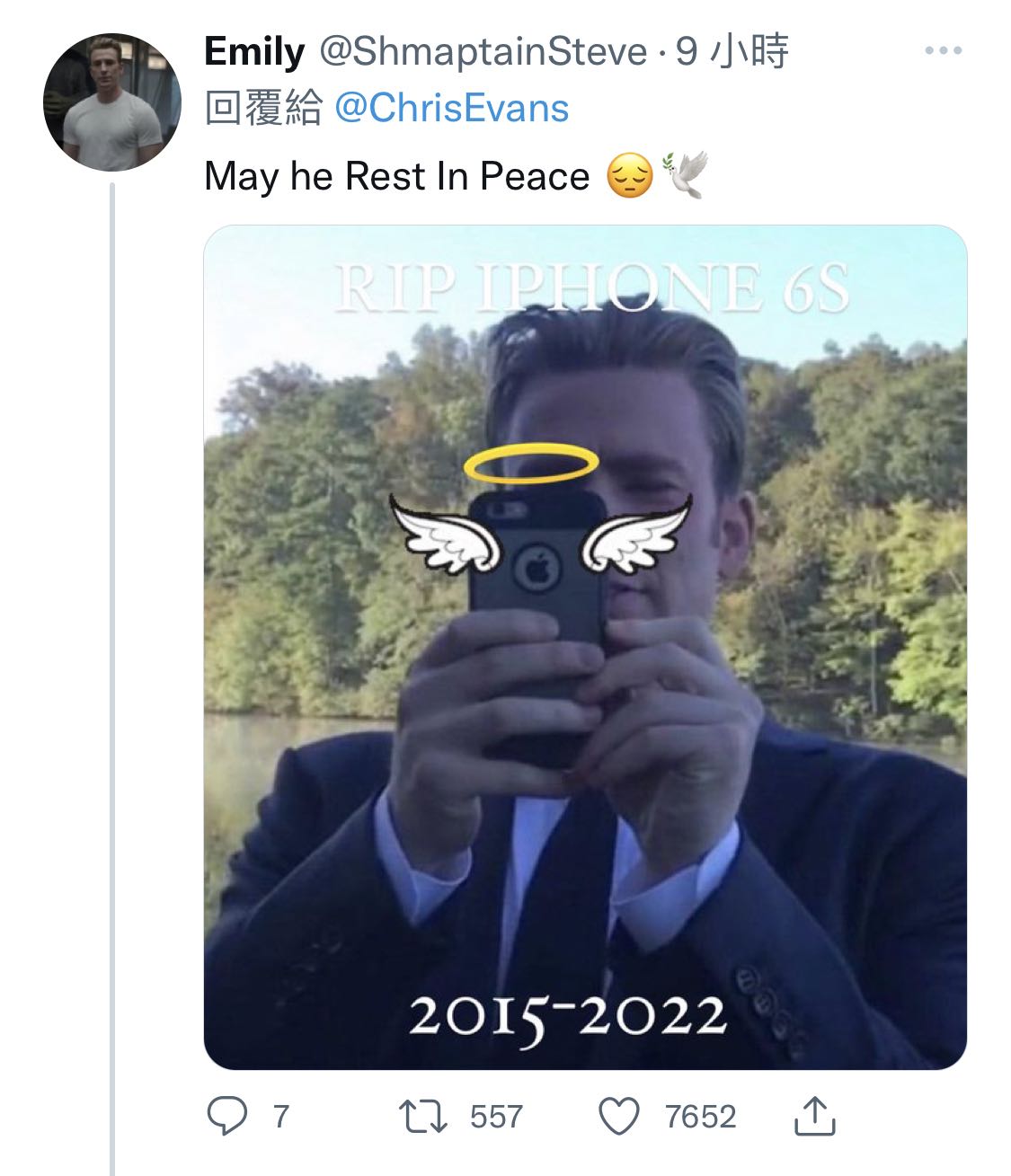This screenshot has width=1011, height=1176.
Task: Tap the share upload icon
Action: [815, 1116]
